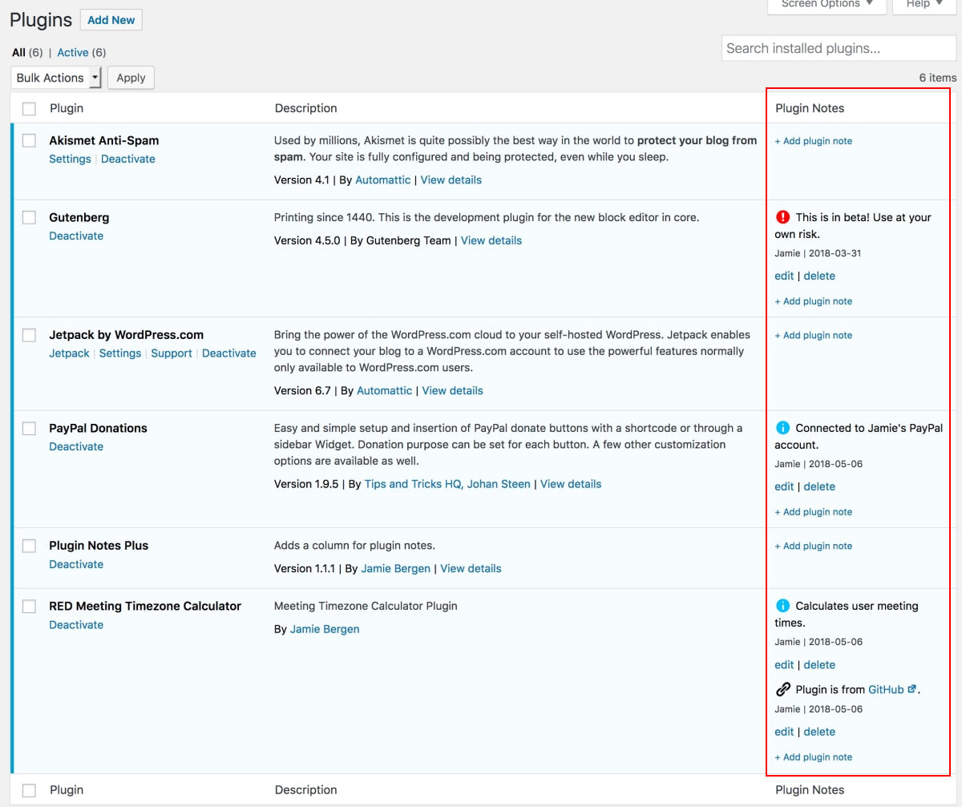Click the chain link icon on the GitHub note
This screenshot has height=807, width=962.
(783, 688)
